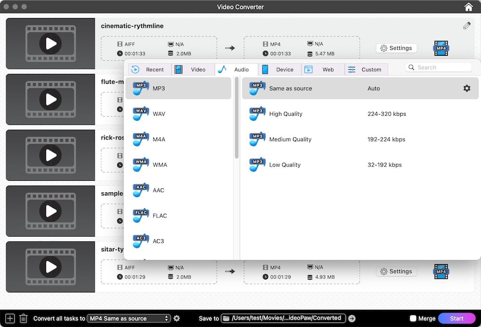Viewport: 481px width, 327px height.
Task: Expand output settings via the arrow next to path
Action: (352, 318)
